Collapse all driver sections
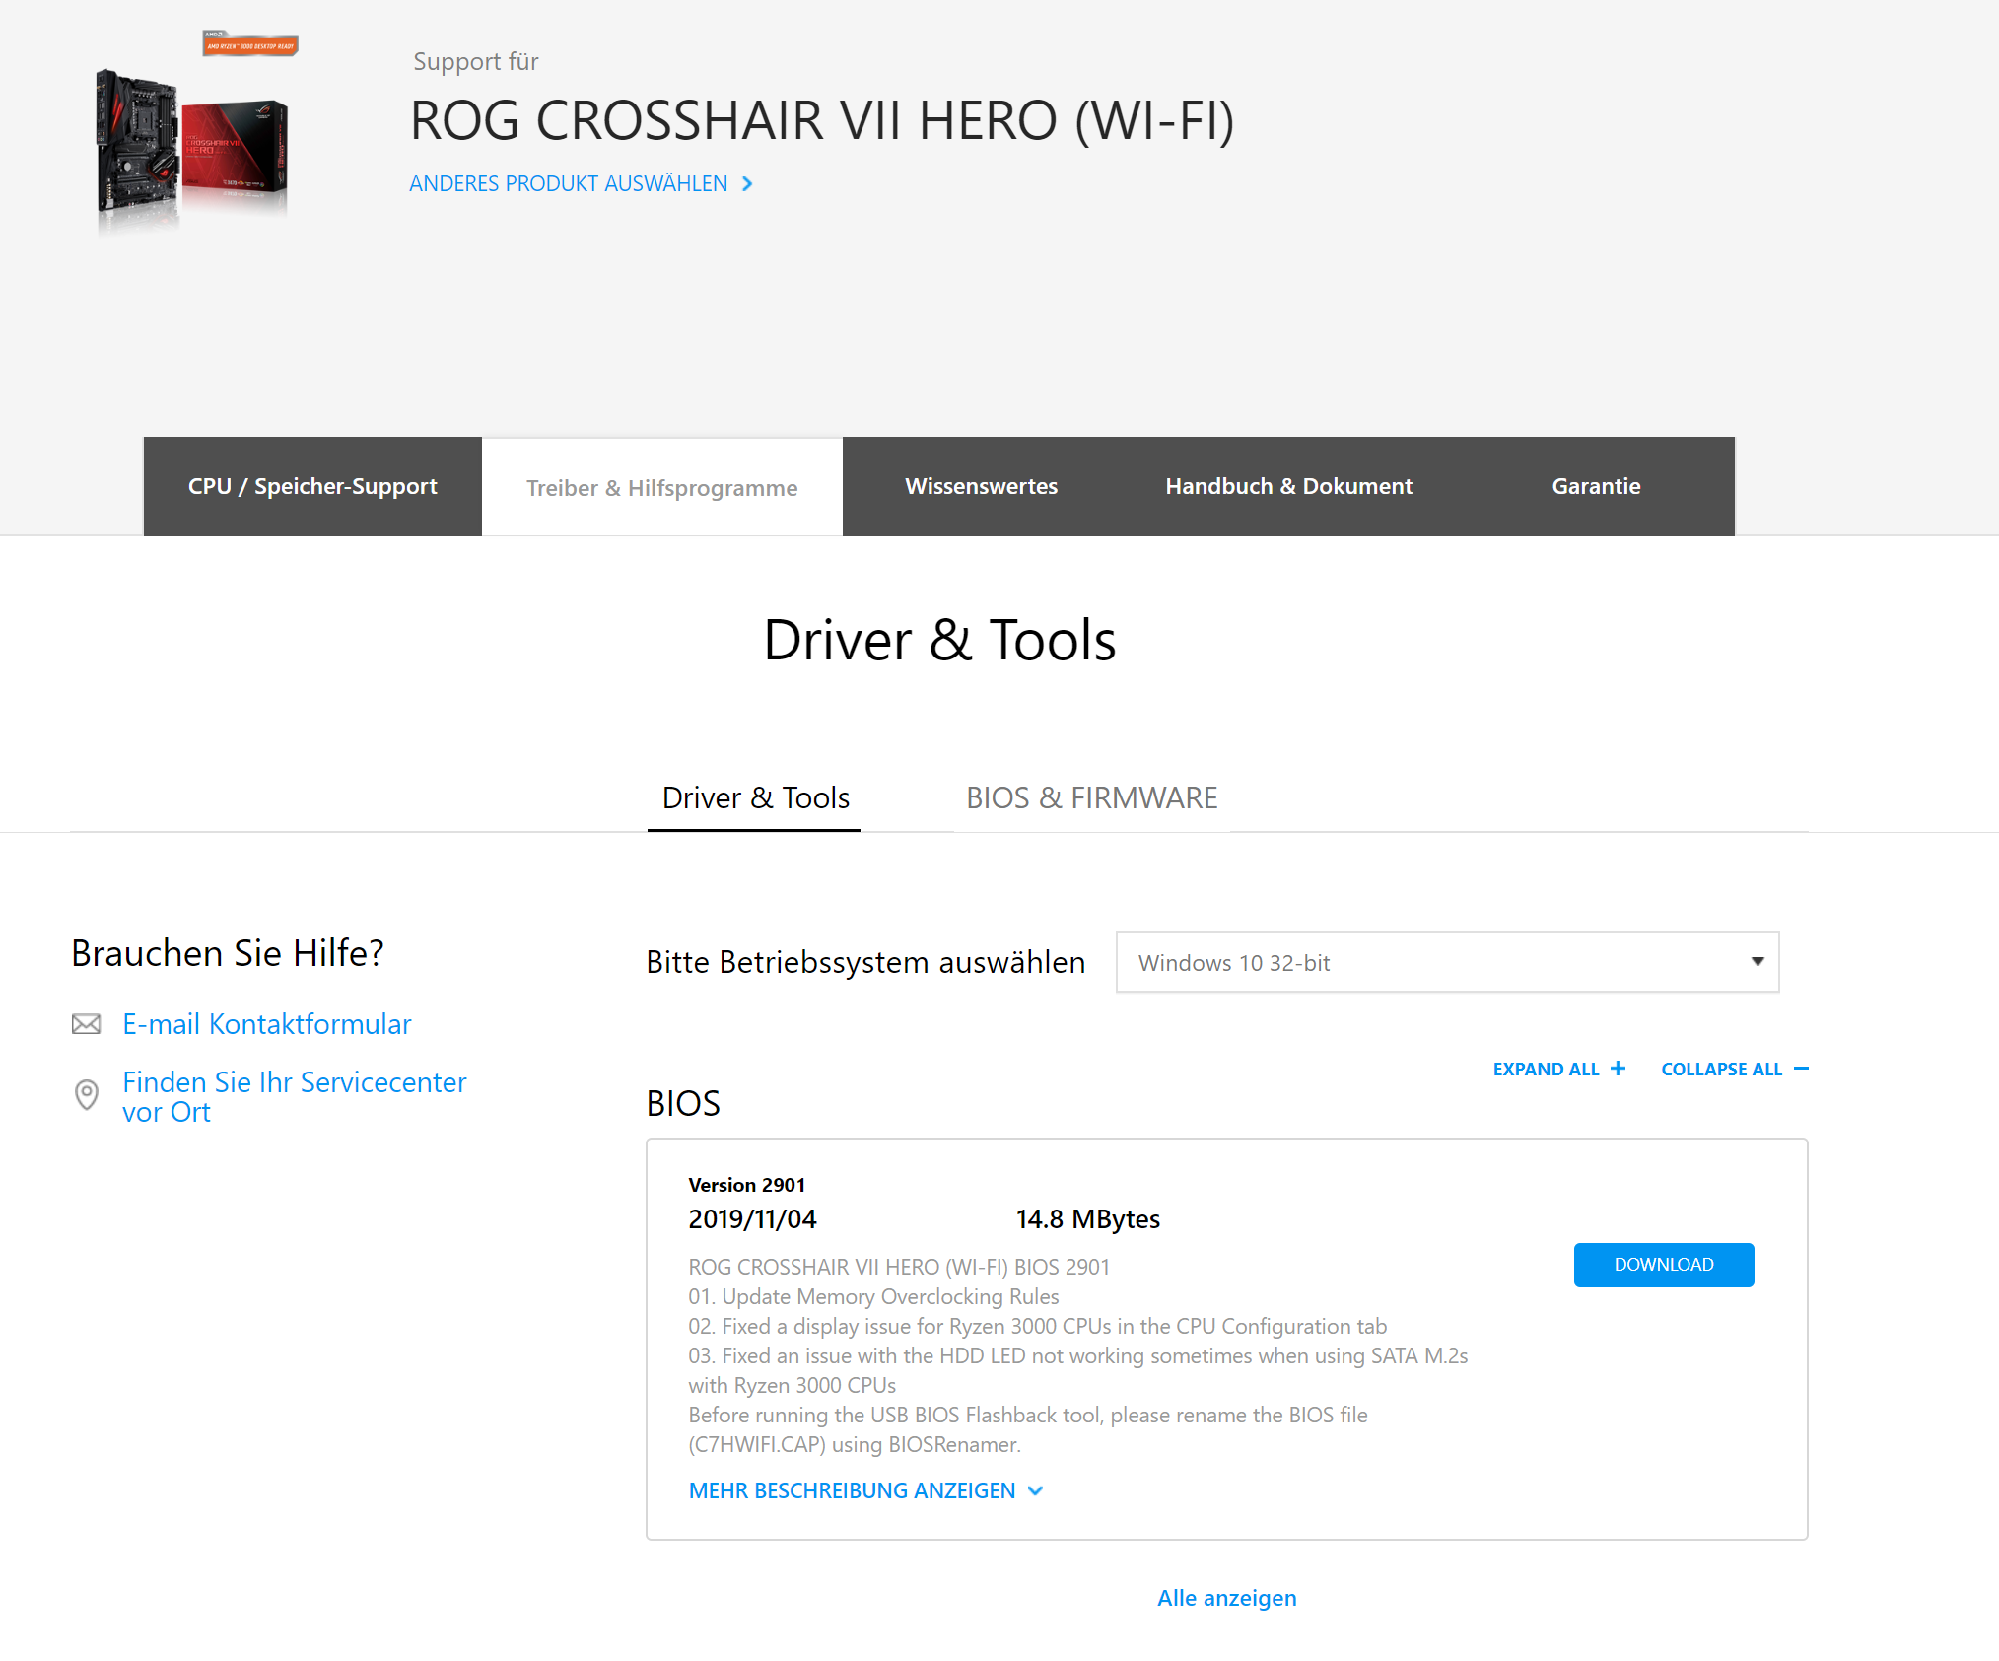Image resolution: width=1999 pixels, height=1661 pixels. [1721, 1070]
